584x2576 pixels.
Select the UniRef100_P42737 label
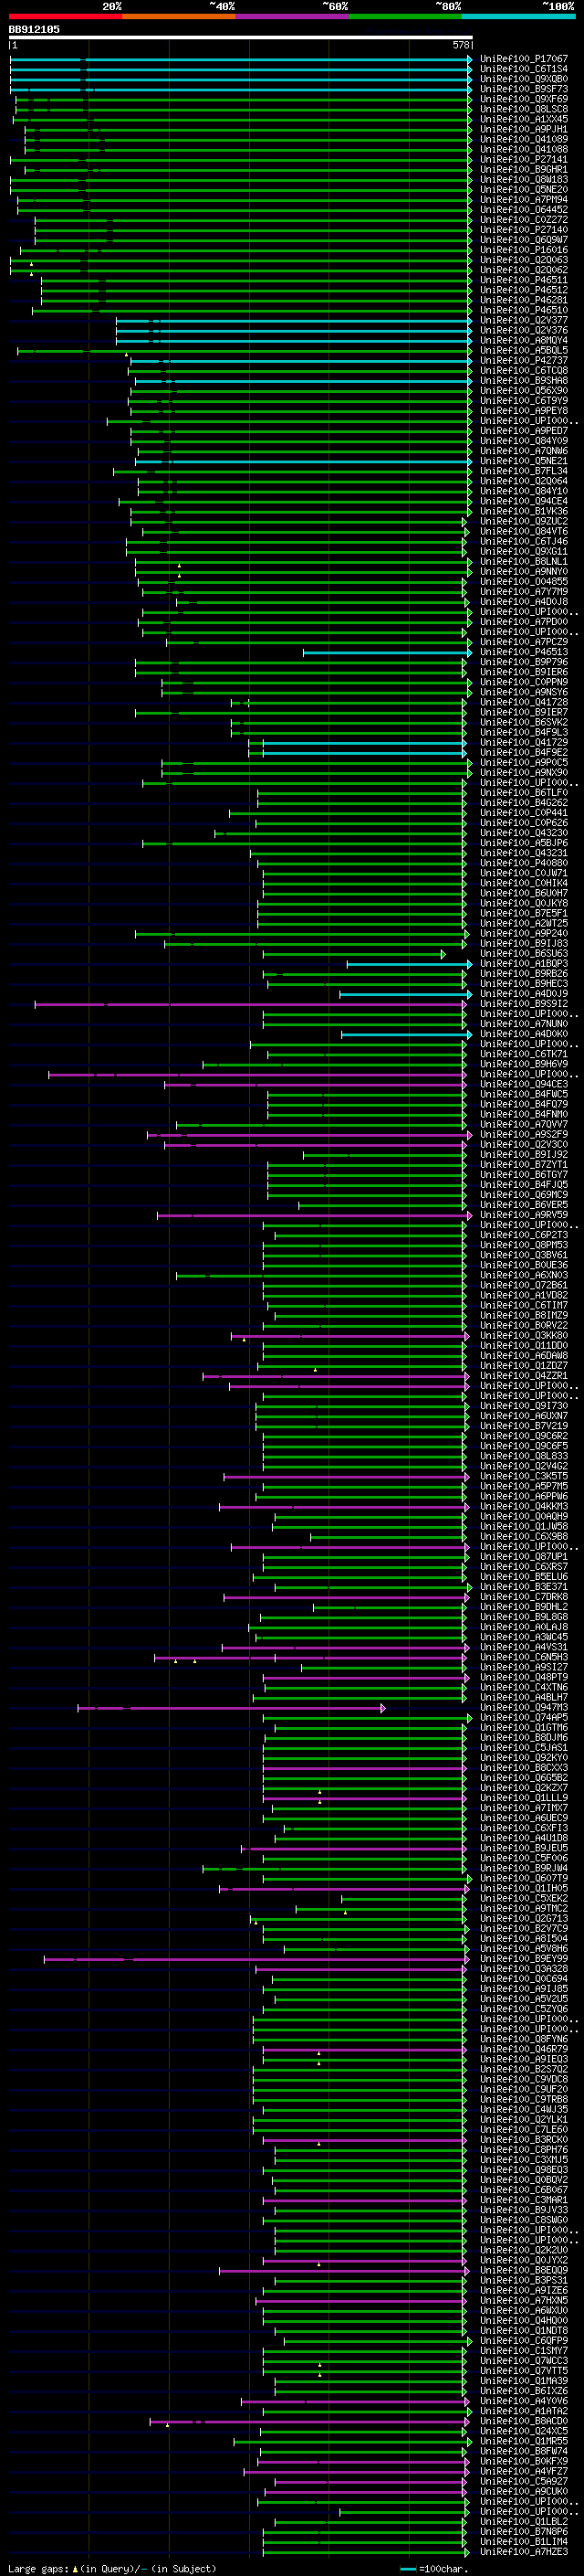tap(524, 360)
